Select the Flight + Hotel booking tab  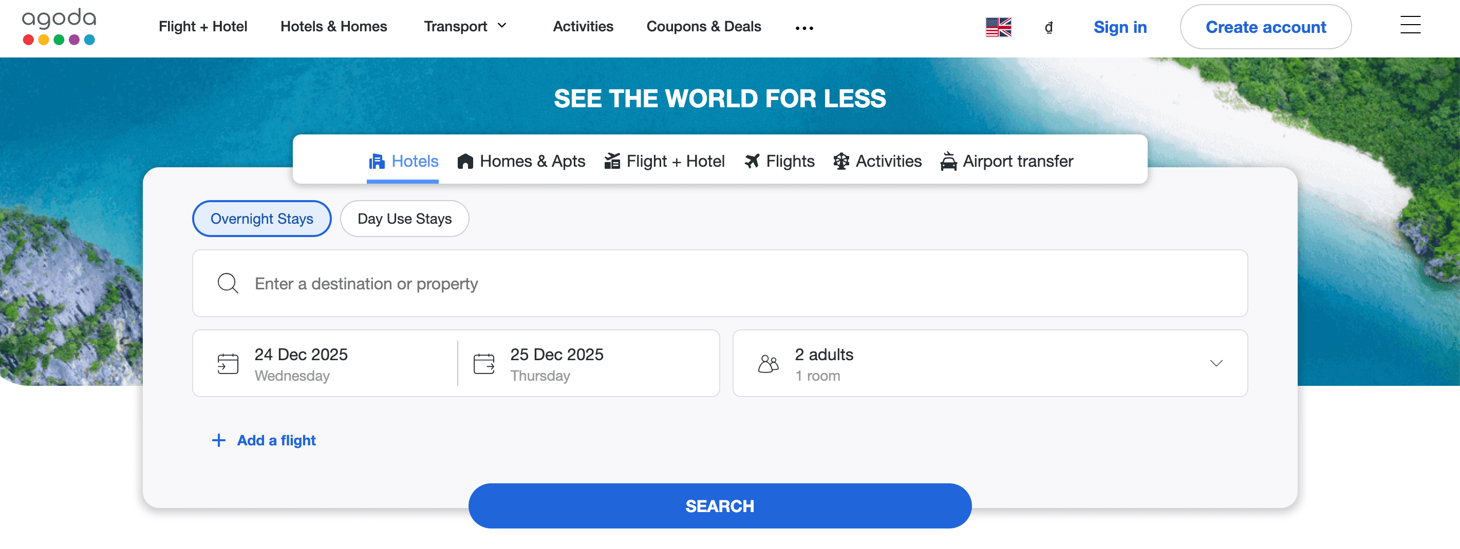point(664,161)
